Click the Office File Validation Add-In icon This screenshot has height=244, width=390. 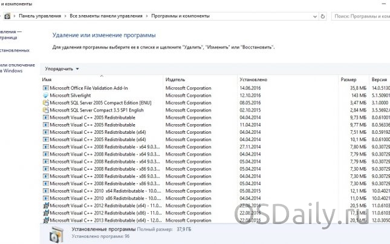tap(45, 88)
